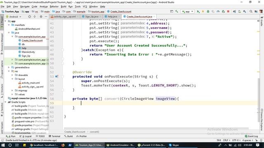Open Skype from the taskbar
The image size is (264, 148).
point(174,145)
